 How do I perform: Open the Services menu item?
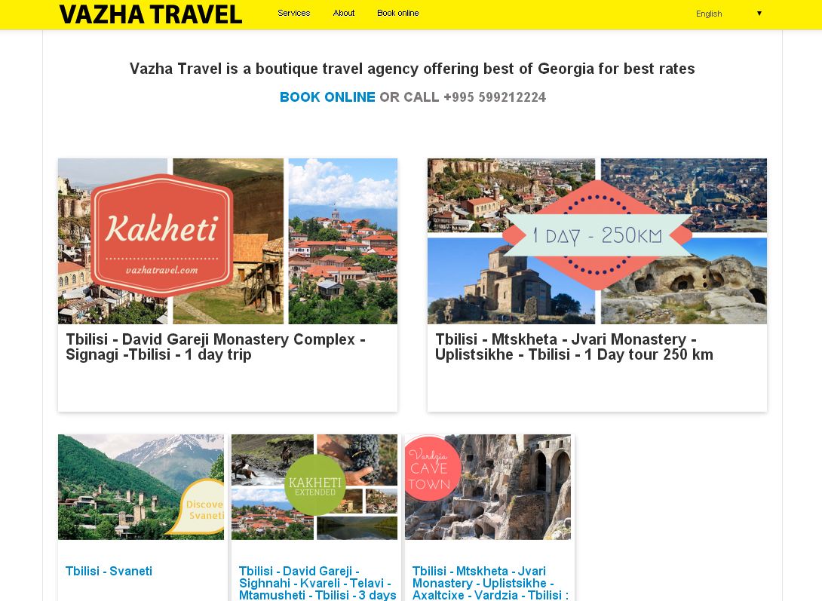pyautogui.click(x=293, y=13)
